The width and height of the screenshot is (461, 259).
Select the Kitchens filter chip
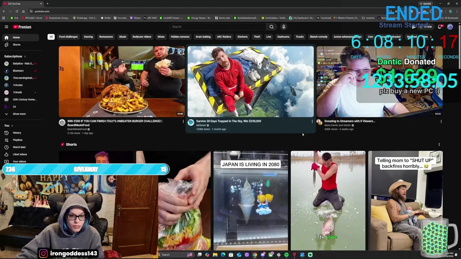242,37
